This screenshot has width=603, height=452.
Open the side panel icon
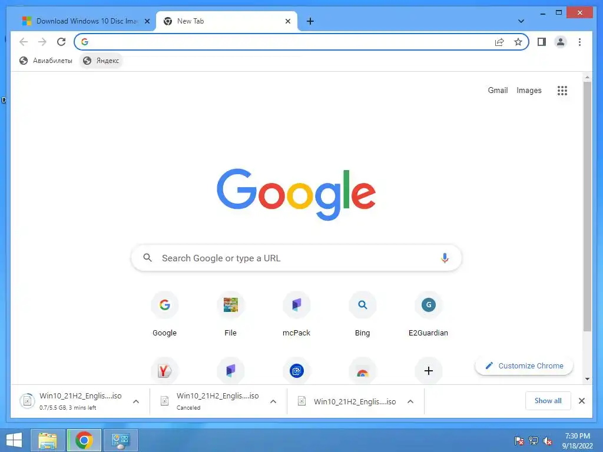tap(542, 42)
